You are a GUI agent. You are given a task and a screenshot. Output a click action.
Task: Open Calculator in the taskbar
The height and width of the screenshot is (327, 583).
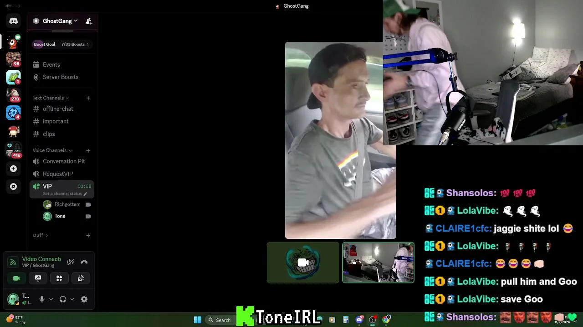[346, 320]
